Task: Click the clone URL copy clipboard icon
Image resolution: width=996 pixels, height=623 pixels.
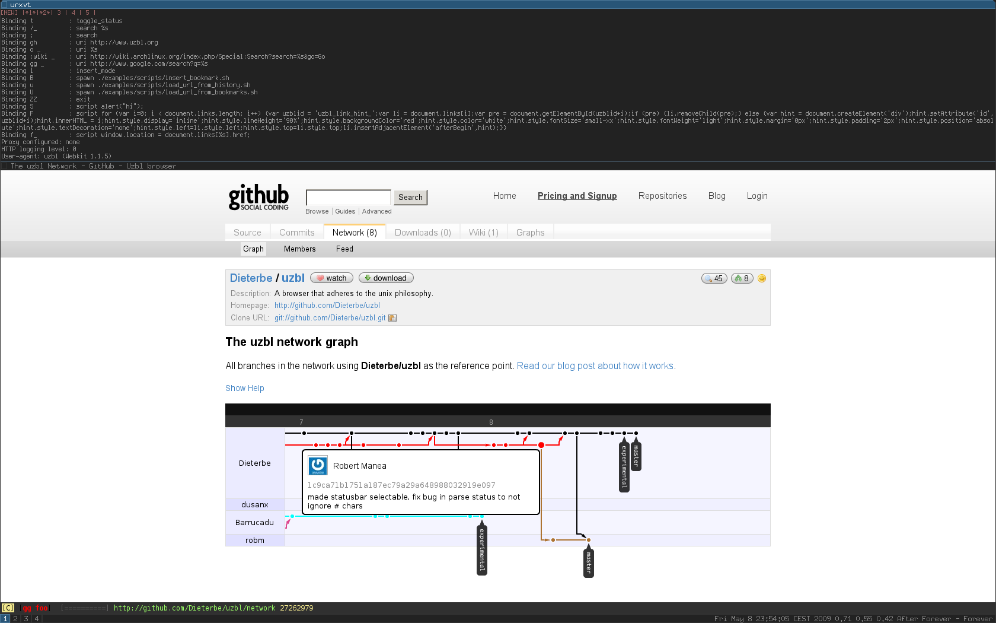Action: point(392,318)
